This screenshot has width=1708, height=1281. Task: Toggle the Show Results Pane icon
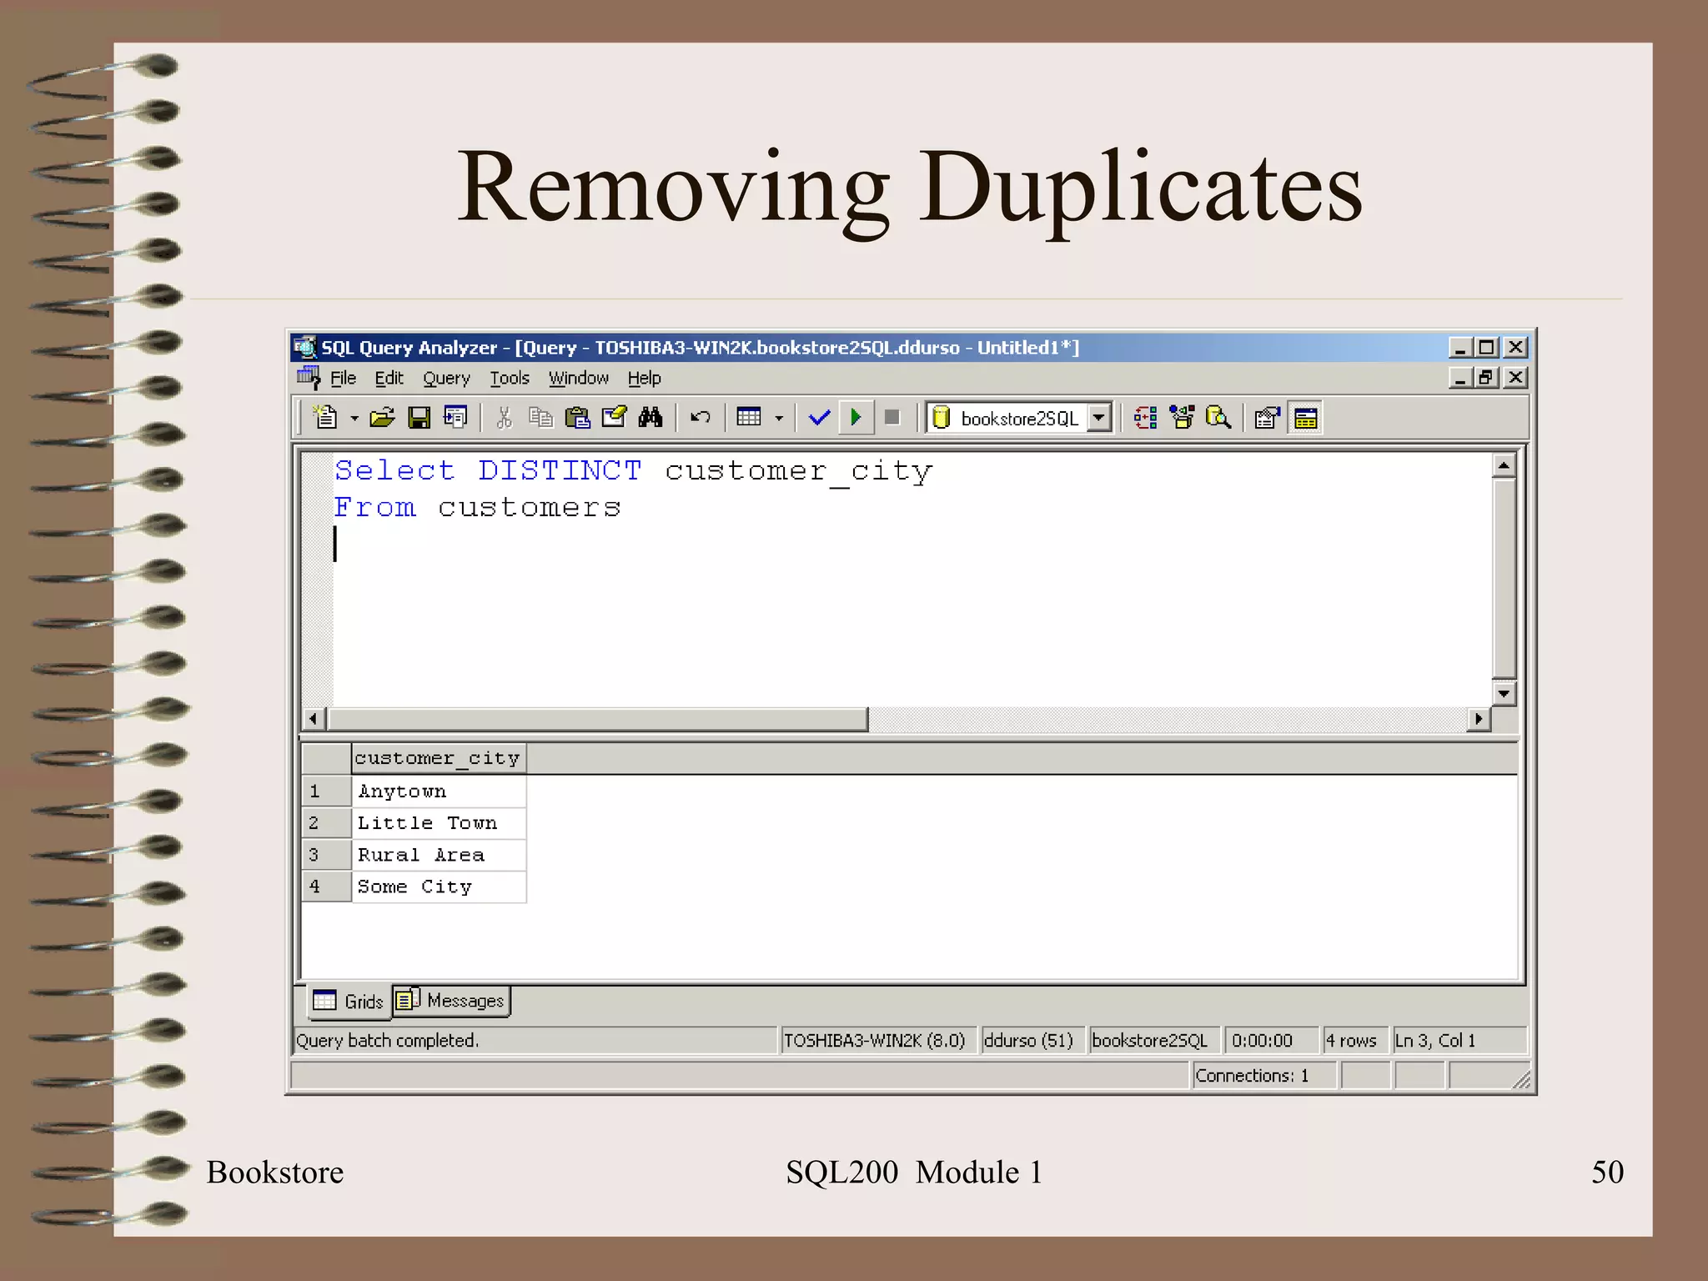(1305, 417)
